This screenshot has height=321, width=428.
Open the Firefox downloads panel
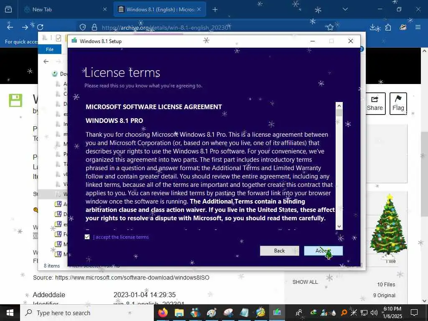tap(372, 27)
